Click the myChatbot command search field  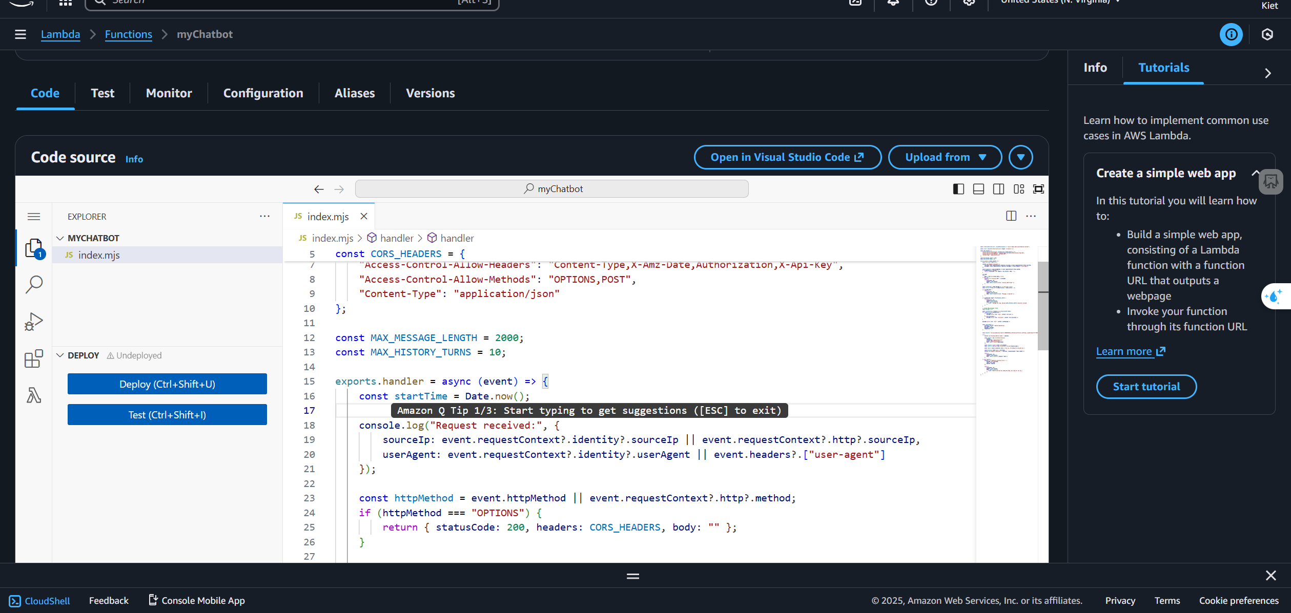tap(551, 189)
